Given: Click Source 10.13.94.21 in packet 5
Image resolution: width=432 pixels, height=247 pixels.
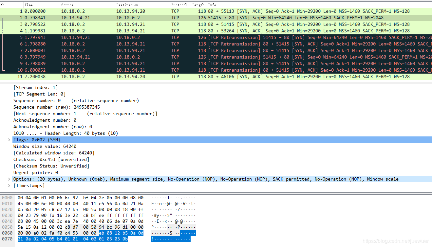Looking at the screenshot, I should coord(76,37).
